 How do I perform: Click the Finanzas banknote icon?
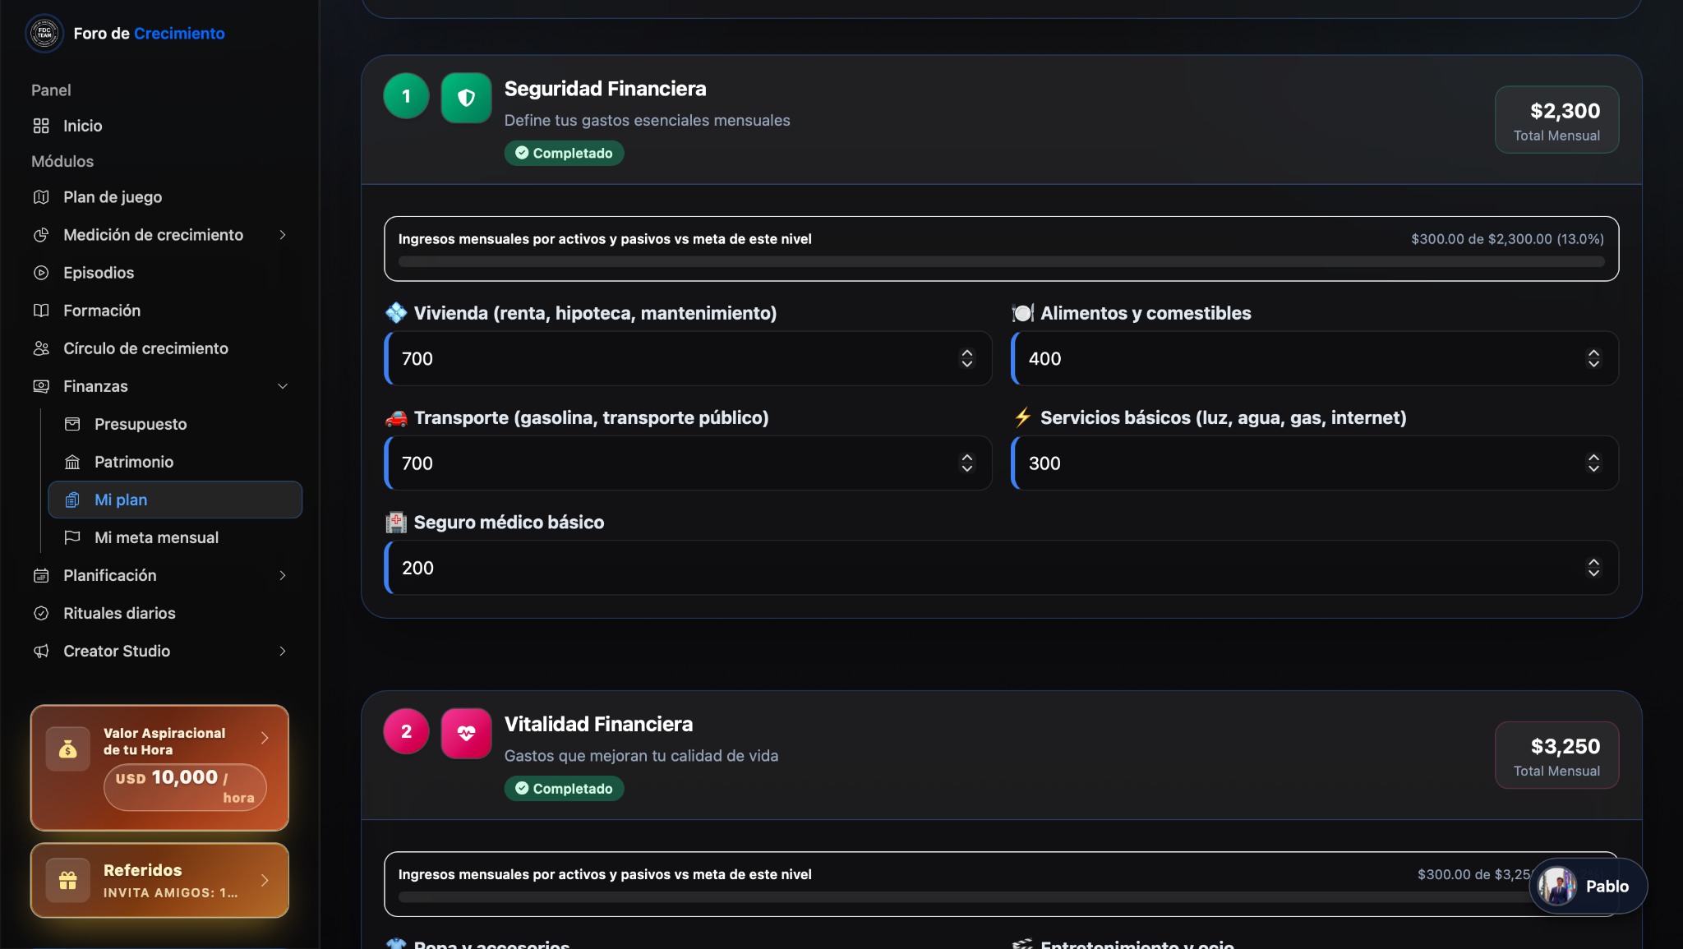(41, 386)
